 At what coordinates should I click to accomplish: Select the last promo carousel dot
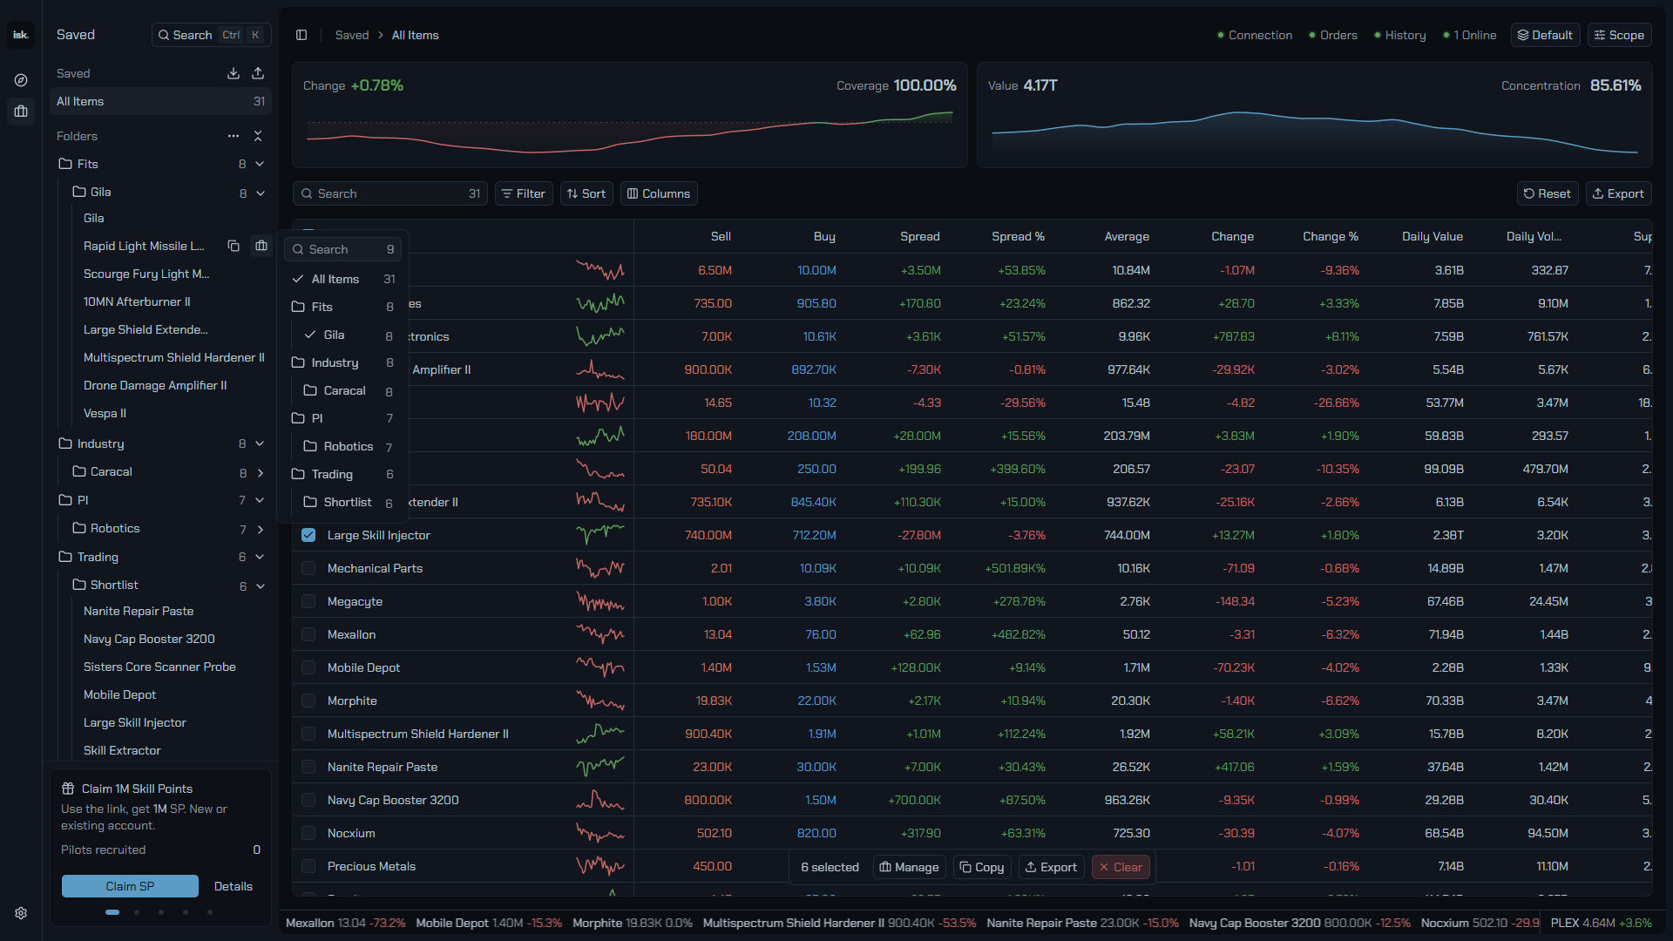tap(210, 912)
